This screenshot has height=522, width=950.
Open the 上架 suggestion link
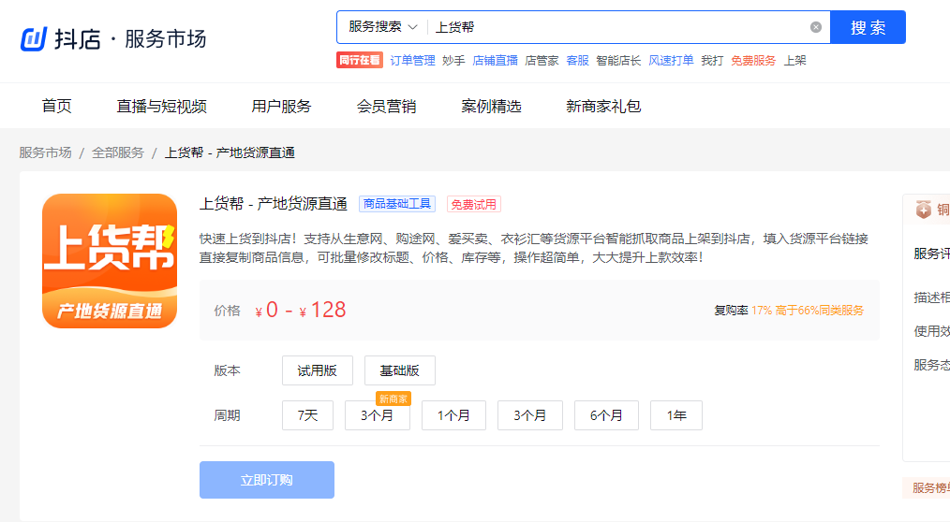coord(794,61)
